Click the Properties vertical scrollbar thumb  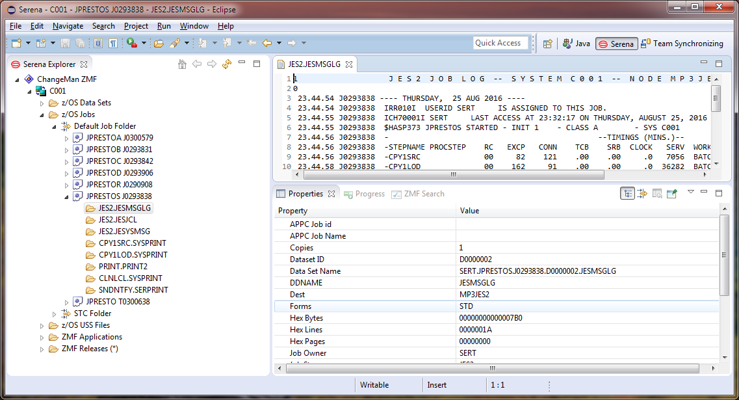[x=725, y=255]
